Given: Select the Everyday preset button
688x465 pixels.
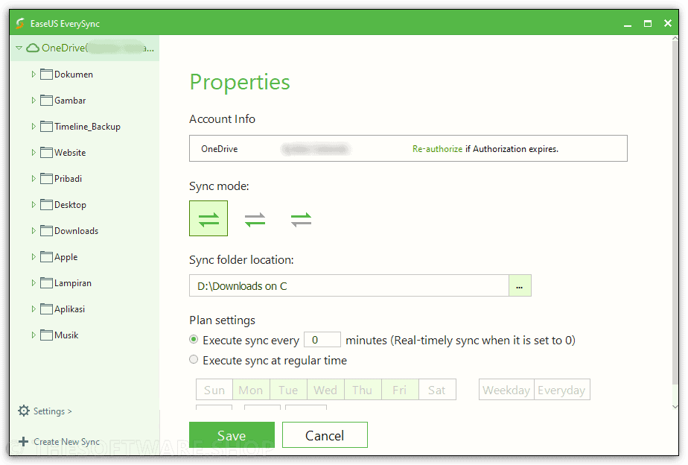Looking at the screenshot, I should pyautogui.click(x=562, y=390).
